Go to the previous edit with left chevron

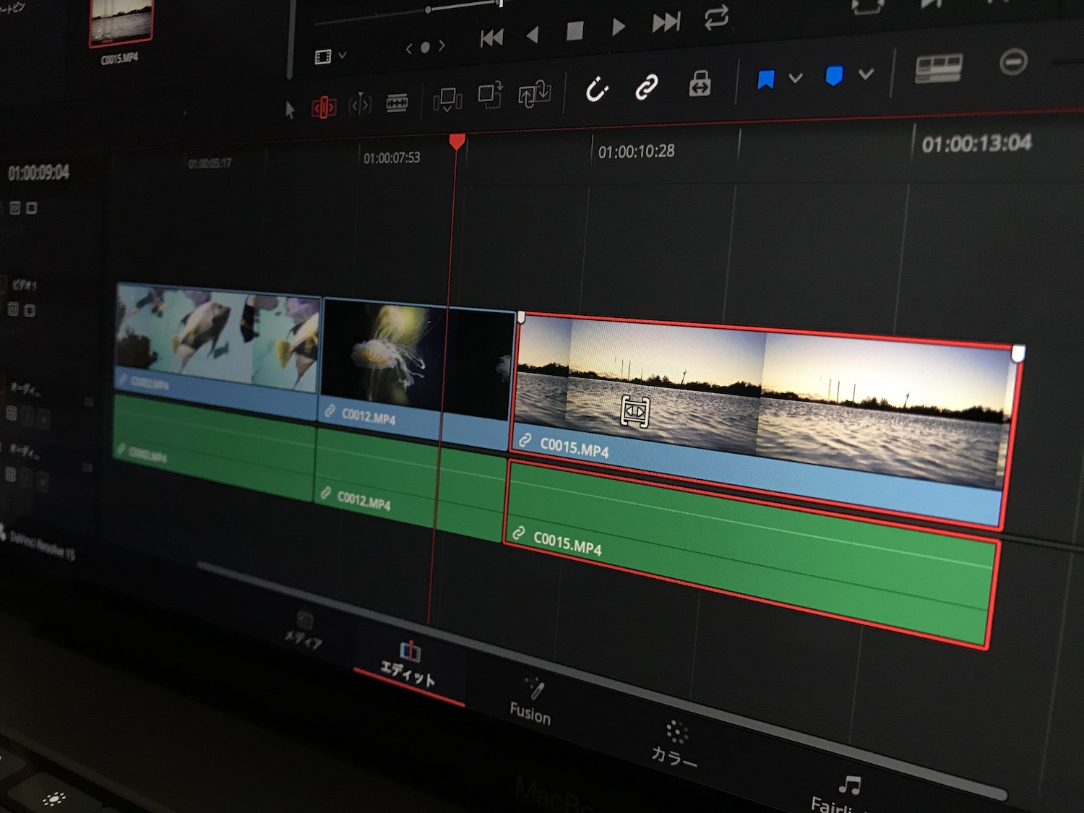(x=409, y=48)
